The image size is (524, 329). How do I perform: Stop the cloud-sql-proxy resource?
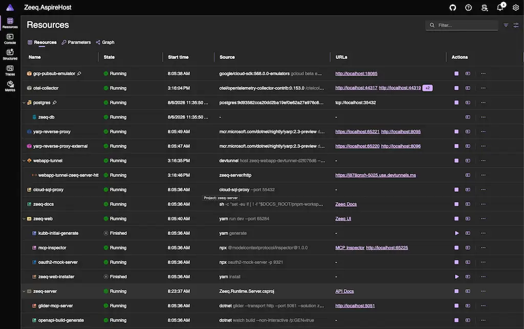coord(456,189)
